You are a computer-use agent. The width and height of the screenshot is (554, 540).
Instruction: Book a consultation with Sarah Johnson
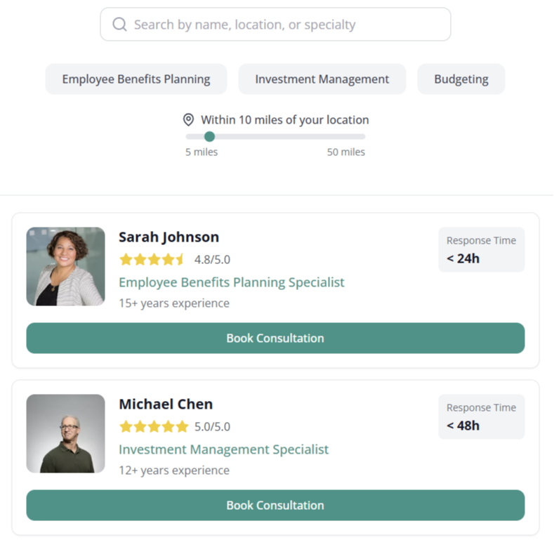275,338
